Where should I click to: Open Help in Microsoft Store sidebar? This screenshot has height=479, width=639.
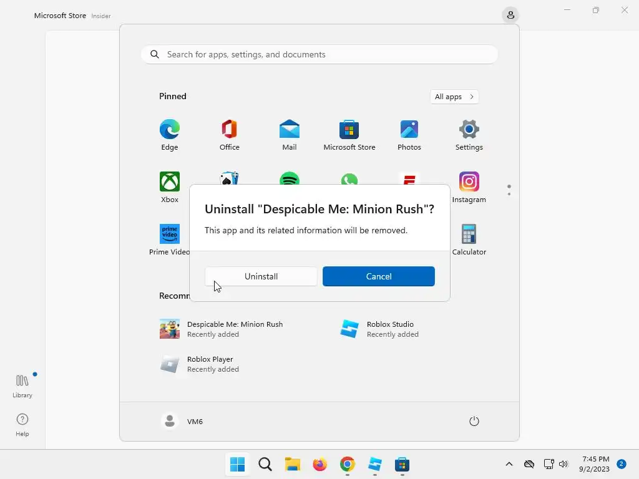[x=22, y=425]
